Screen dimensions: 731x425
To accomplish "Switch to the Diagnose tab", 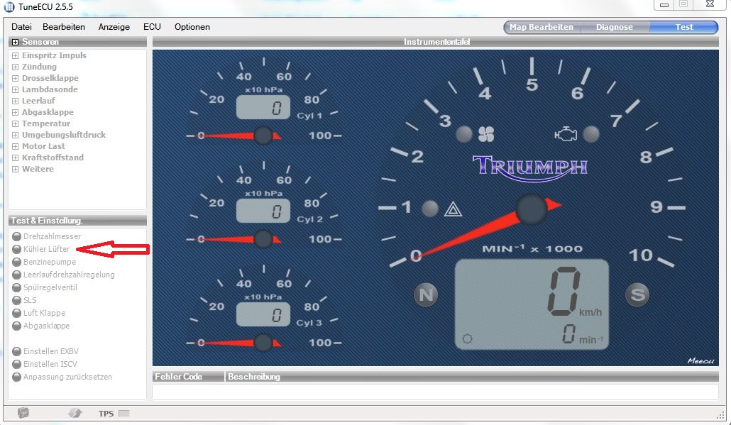I will point(615,27).
